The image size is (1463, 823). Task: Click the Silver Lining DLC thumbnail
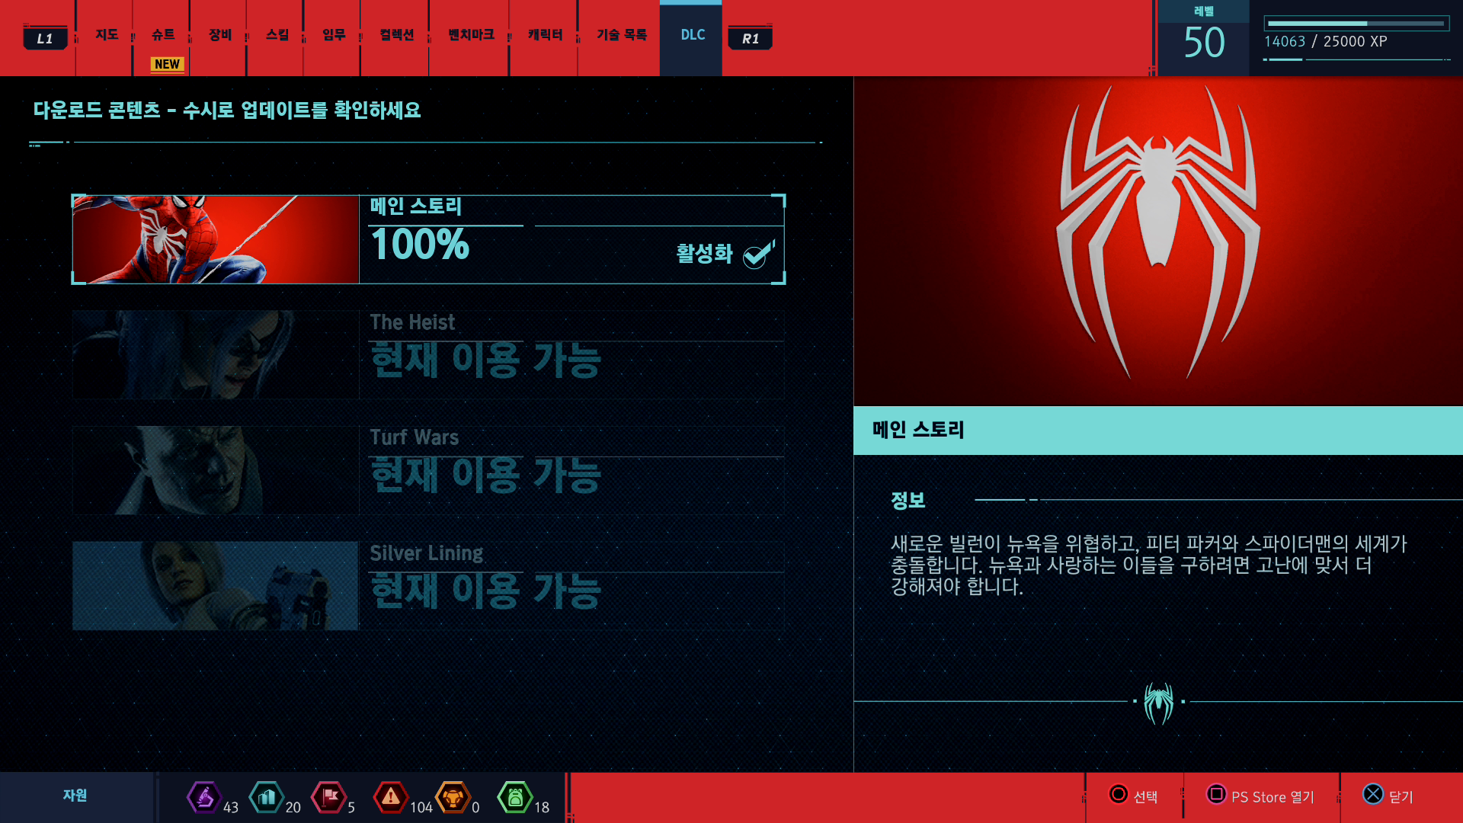click(x=215, y=585)
